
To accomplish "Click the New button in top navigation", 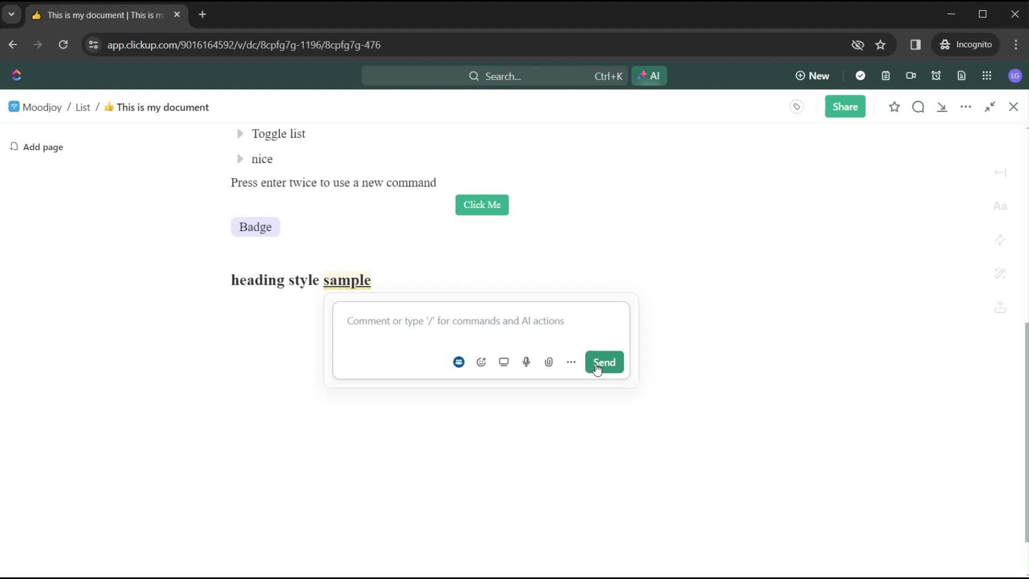I will pos(811,76).
